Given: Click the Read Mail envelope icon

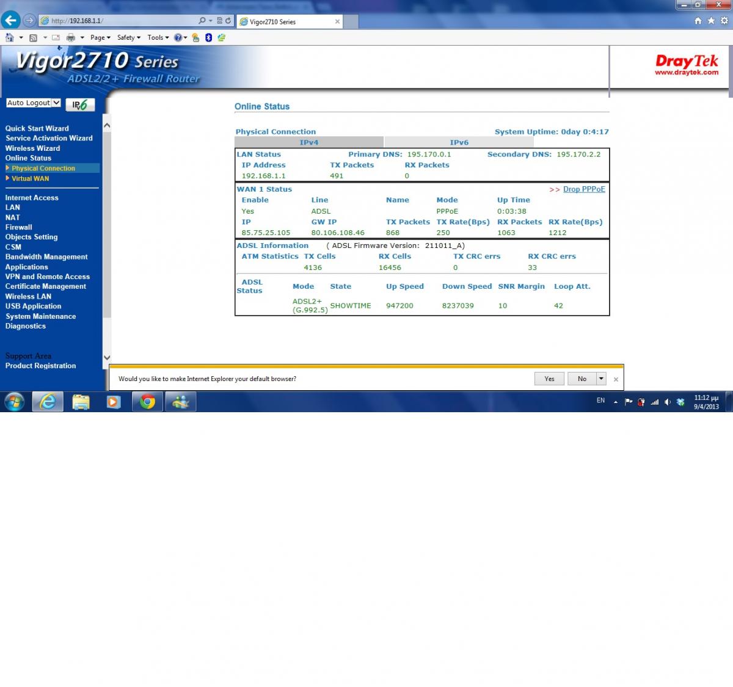Looking at the screenshot, I should click(56, 37).
